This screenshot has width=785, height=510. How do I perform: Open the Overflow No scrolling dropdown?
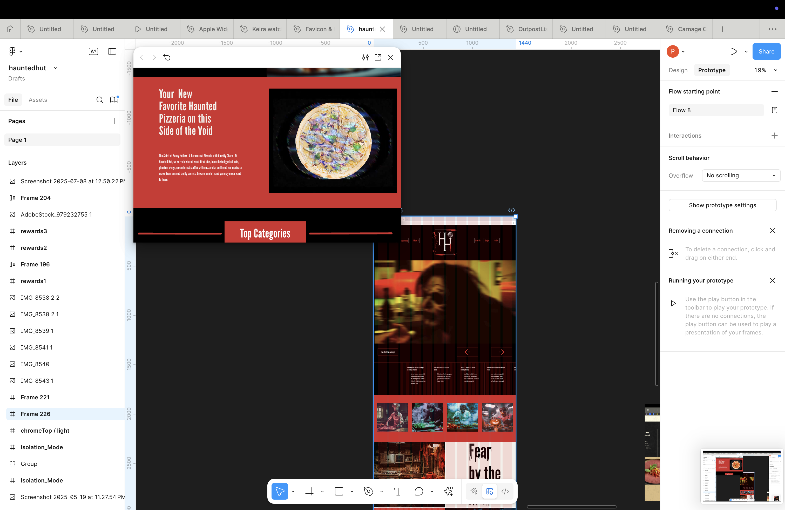pos(741,176)
